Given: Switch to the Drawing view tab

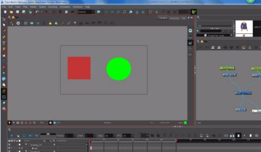Looking at the screenshot, I should click(174, 18).
